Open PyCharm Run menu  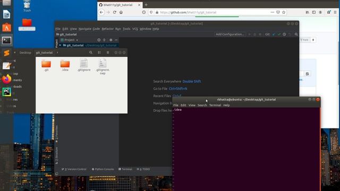pyautogui.click(x=118, y=29)
